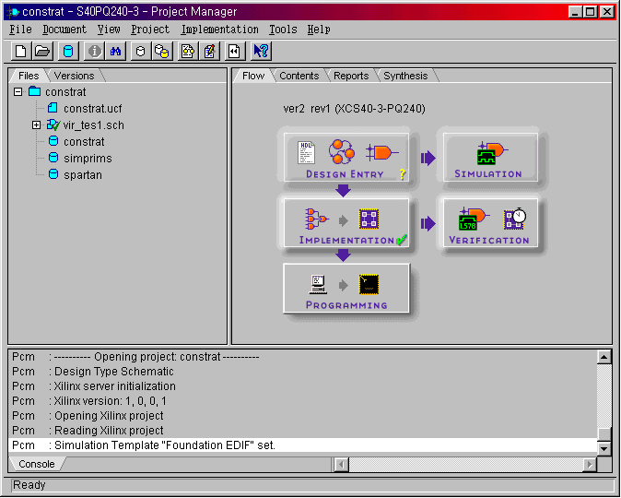
Task: Click the Simulation label
Action: (488, 173)
